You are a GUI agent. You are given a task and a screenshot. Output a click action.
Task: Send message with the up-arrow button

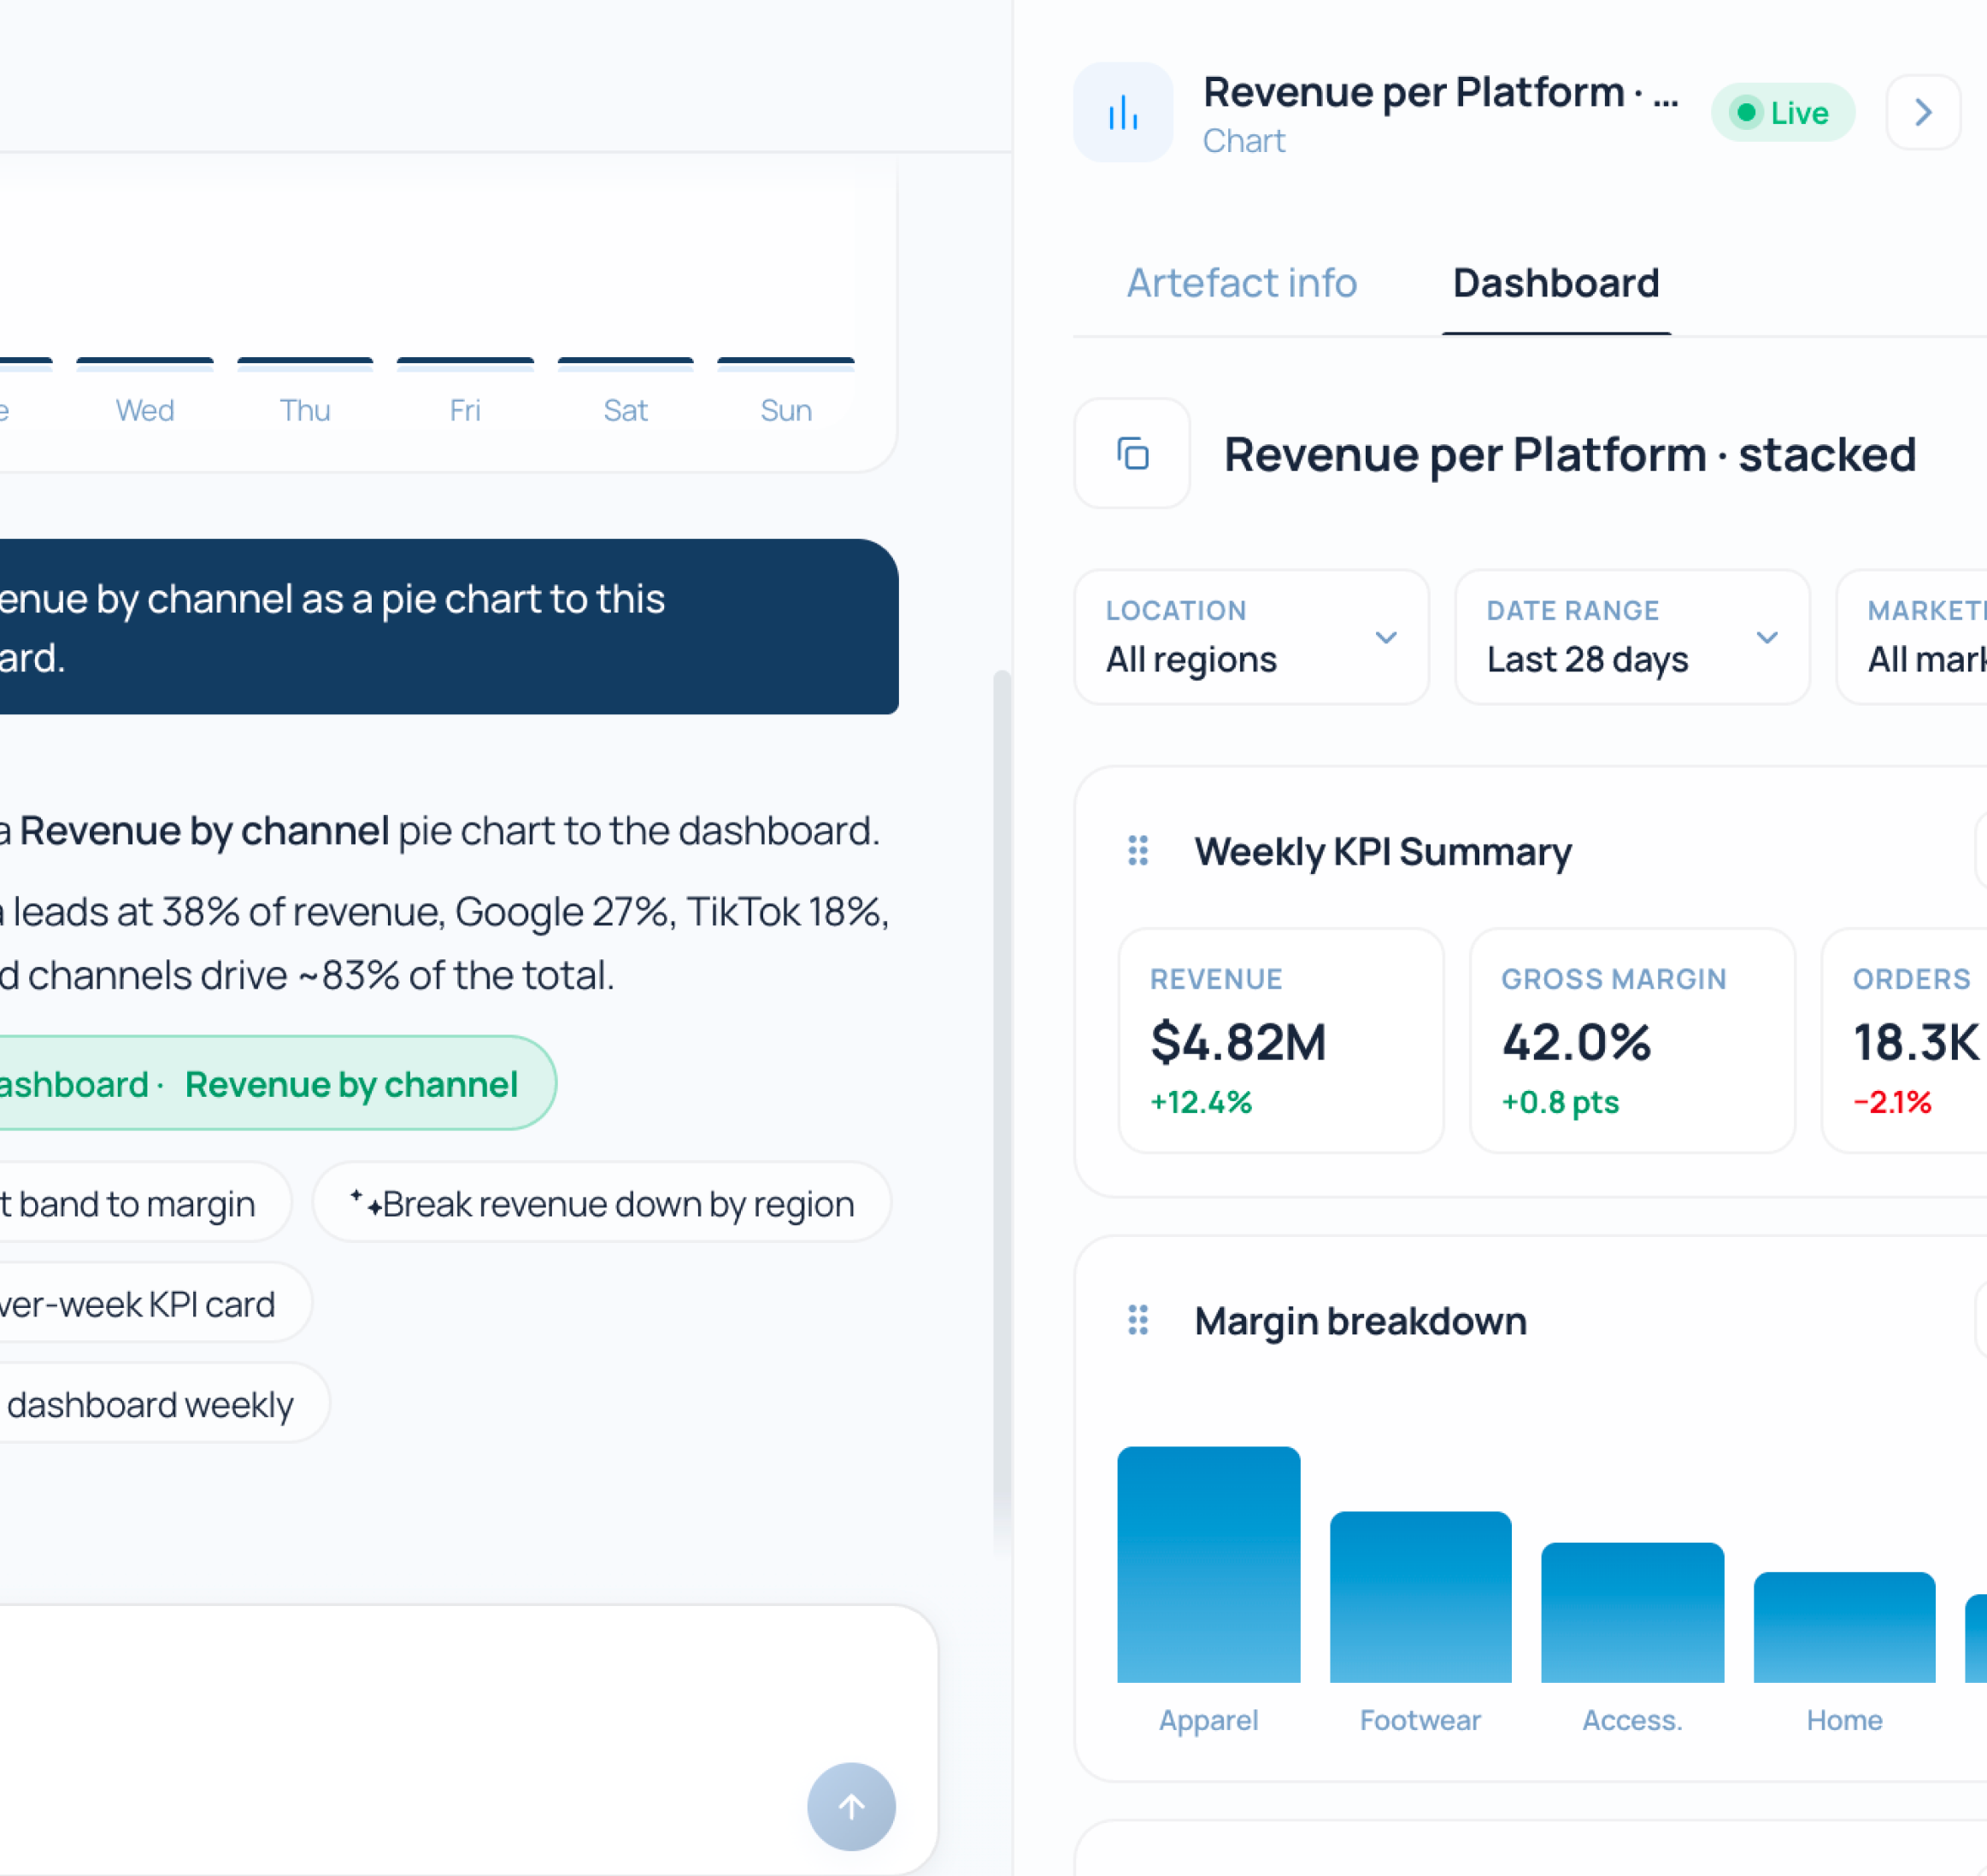[x=851, y=1806]
